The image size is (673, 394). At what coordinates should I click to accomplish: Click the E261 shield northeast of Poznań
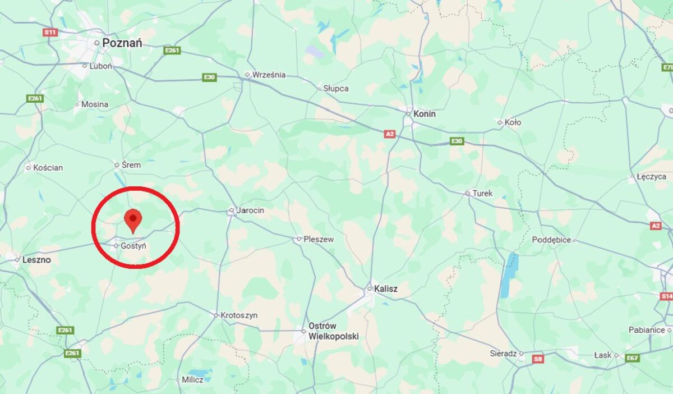click(x=172, y=51)
